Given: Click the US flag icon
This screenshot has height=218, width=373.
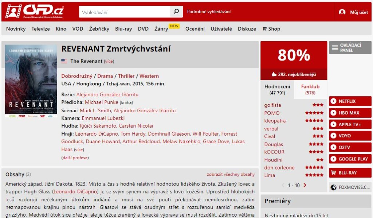Looking at the screenshot, I should pos(64,61).
